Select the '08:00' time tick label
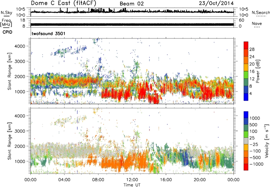 98,180
